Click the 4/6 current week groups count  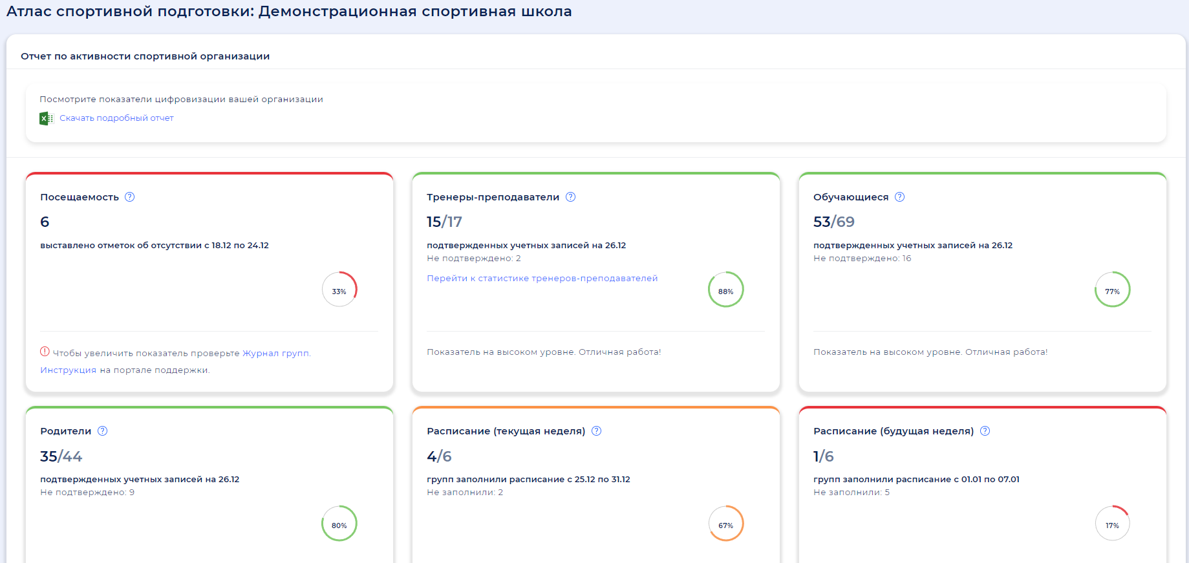click(439, 456)
